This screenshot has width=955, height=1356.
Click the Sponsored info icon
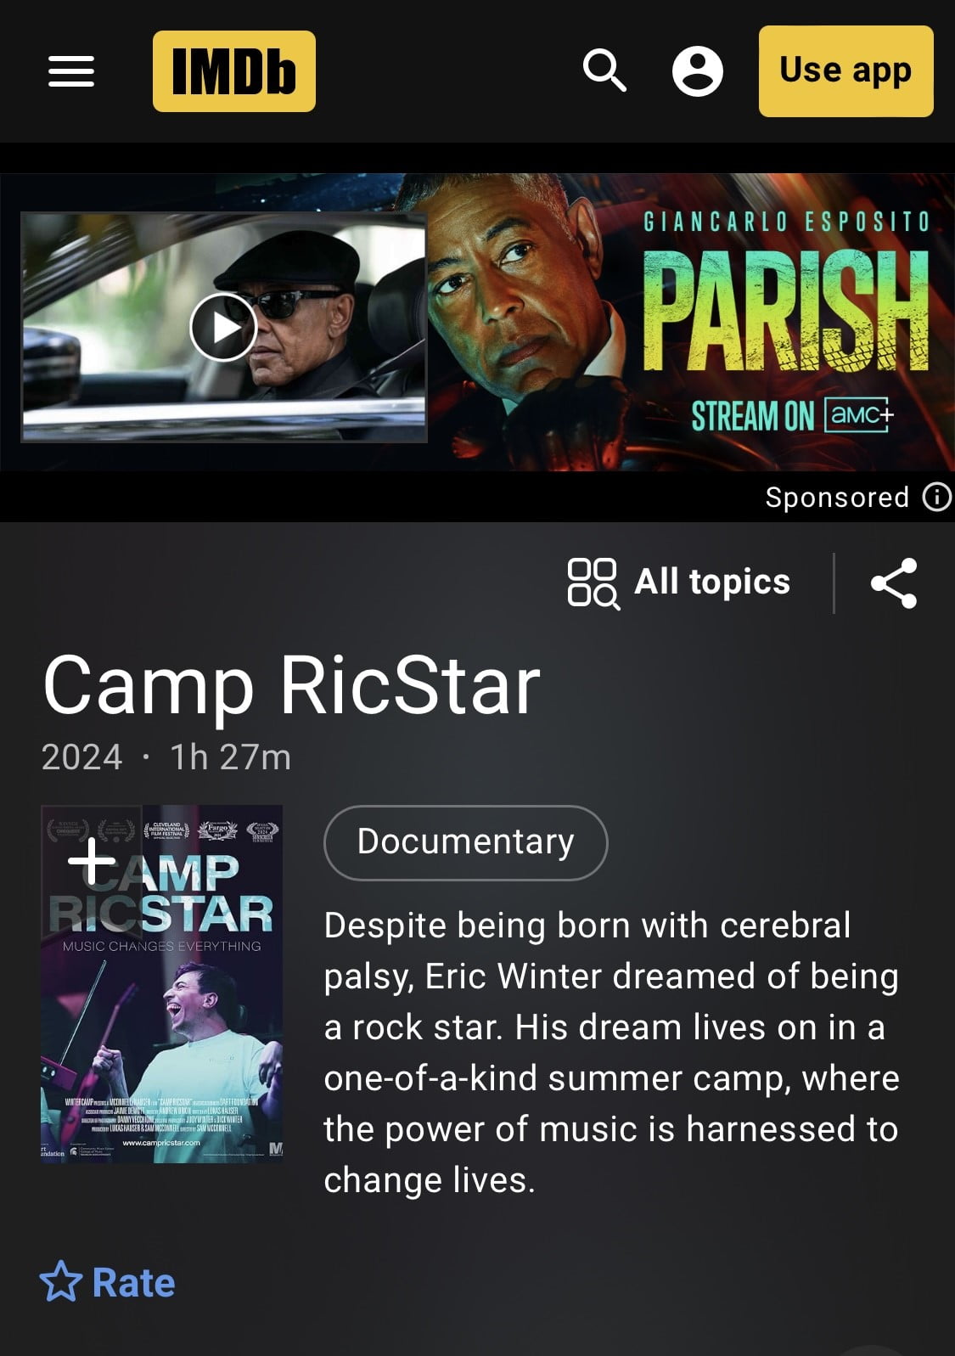tap(937, 497)
